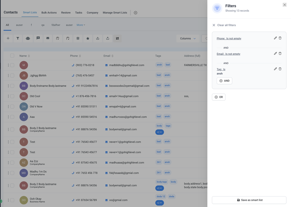This screenshot has width=291, height=207.
Task: Switch to the Bulk Actions tab
Action: 49,13
